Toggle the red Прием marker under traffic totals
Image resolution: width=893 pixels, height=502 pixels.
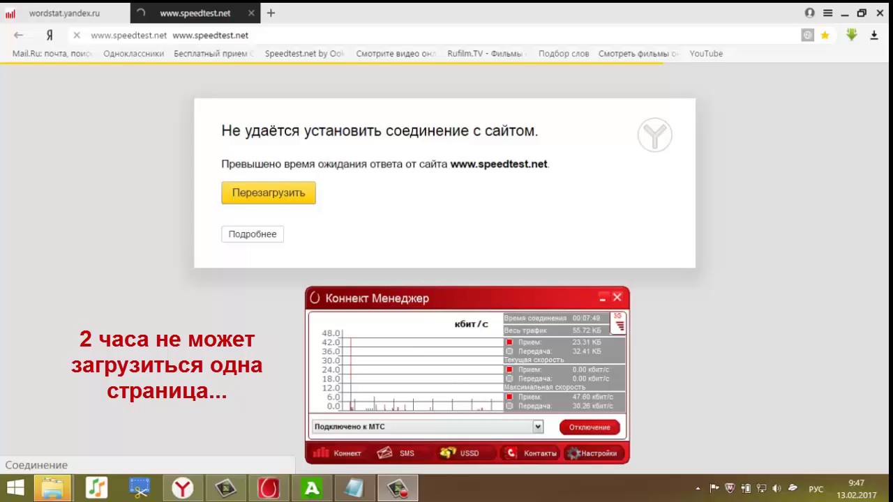click(x=509, y=342)
